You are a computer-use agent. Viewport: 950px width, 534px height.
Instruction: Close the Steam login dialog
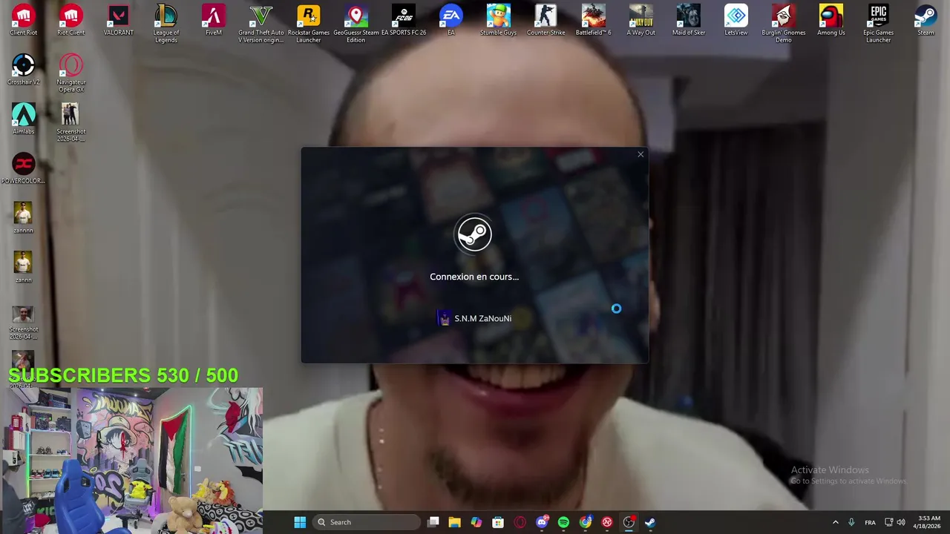tap(641, 154)
